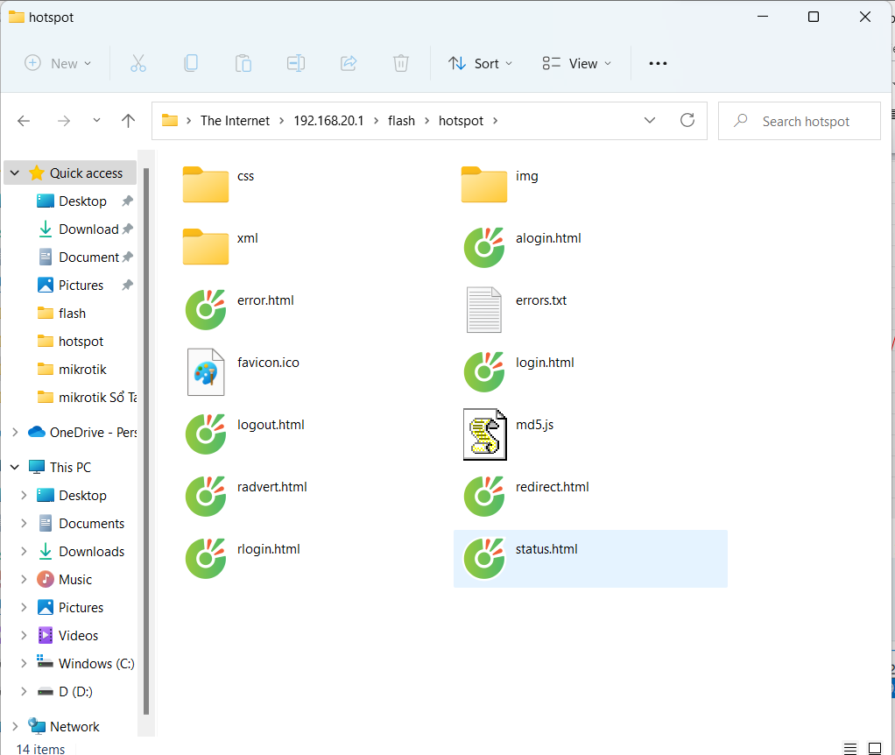895x755 pixels.
Task: Click the Copy icon in toolbar
Action: click(x=190, y=63)
